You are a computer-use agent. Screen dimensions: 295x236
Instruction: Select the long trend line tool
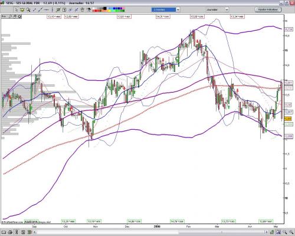point(40,9)
